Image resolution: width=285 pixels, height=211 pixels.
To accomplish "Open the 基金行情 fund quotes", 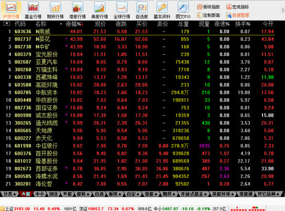I will pos(33,10).
